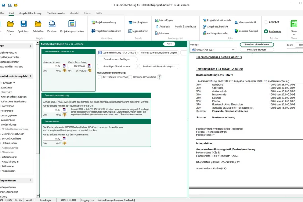Click the Grundhonorar festlegen button
The height and width of the screenshot is (202, 303).
pyautogui.click(x=117, y=60)
